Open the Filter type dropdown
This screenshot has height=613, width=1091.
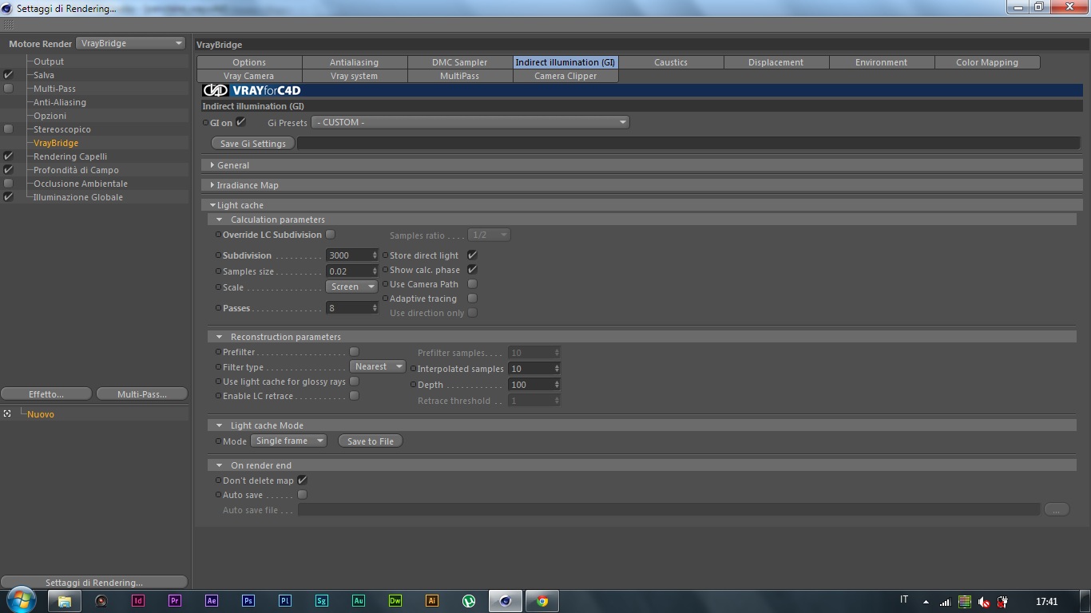[x=378, y=366]
